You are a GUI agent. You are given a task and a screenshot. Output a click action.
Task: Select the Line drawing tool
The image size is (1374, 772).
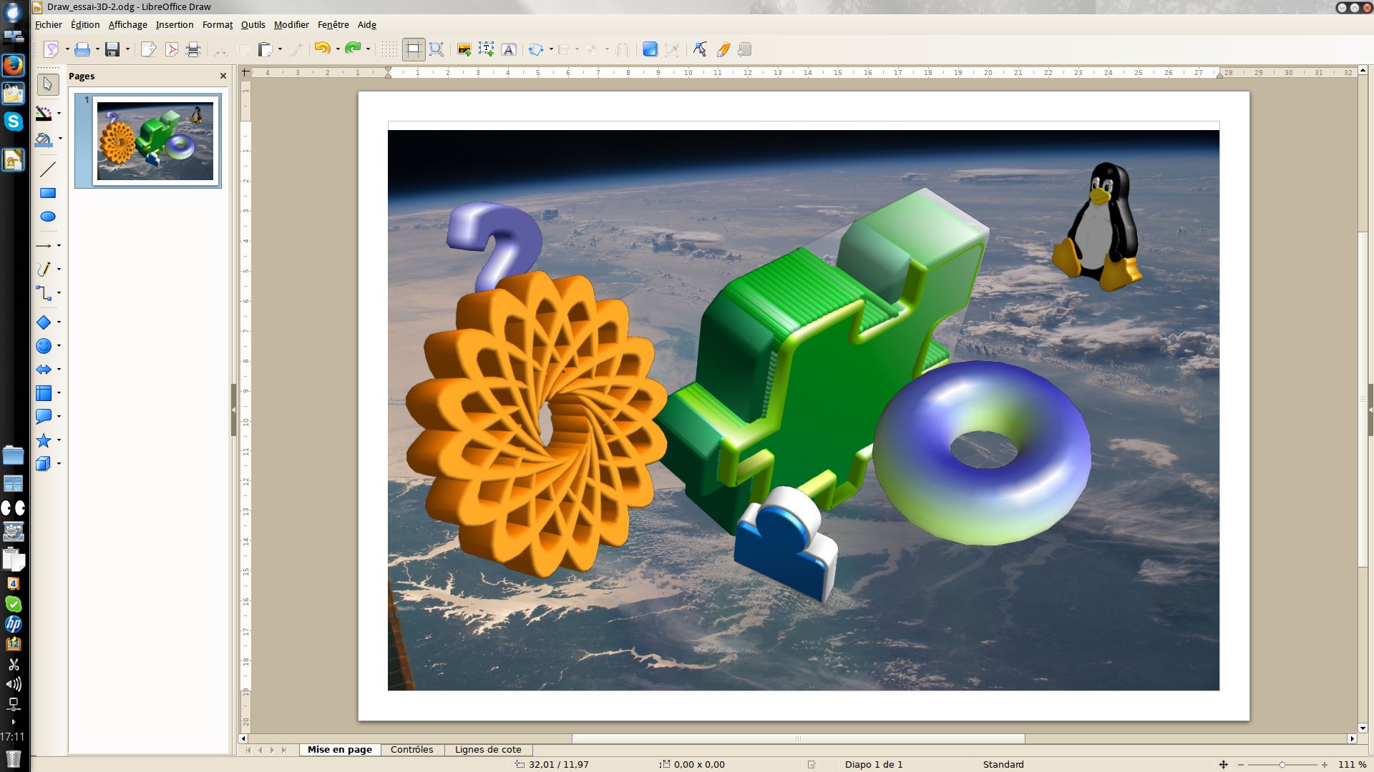(48, 169)
